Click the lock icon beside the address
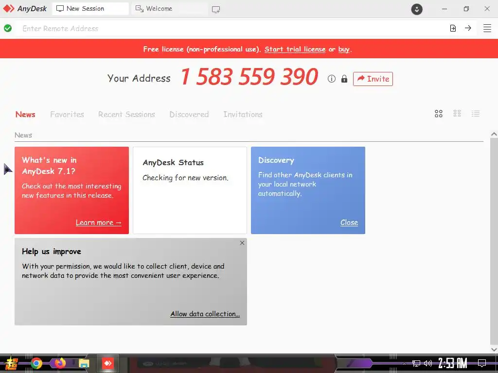498x373 pixels. pyautogui.click(x=344, y=79)
